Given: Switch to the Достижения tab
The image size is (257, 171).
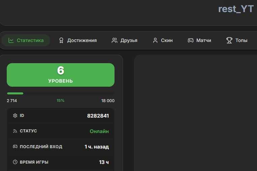Looking at the screenshot, I should coord(78,40).
